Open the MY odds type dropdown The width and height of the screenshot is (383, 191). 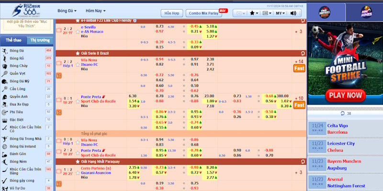[x=280, y=13]
